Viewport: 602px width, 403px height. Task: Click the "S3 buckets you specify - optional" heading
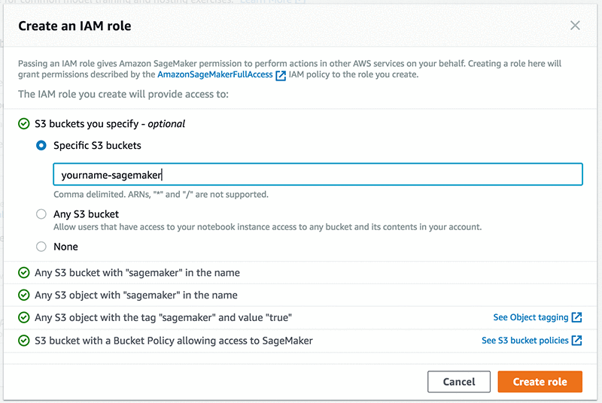coord(110,123)
